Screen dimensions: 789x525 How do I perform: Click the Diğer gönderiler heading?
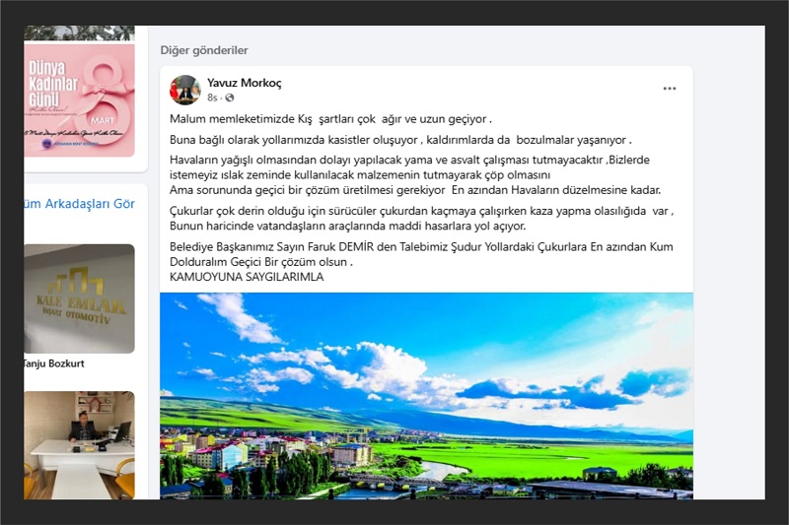tap(204, 50)
